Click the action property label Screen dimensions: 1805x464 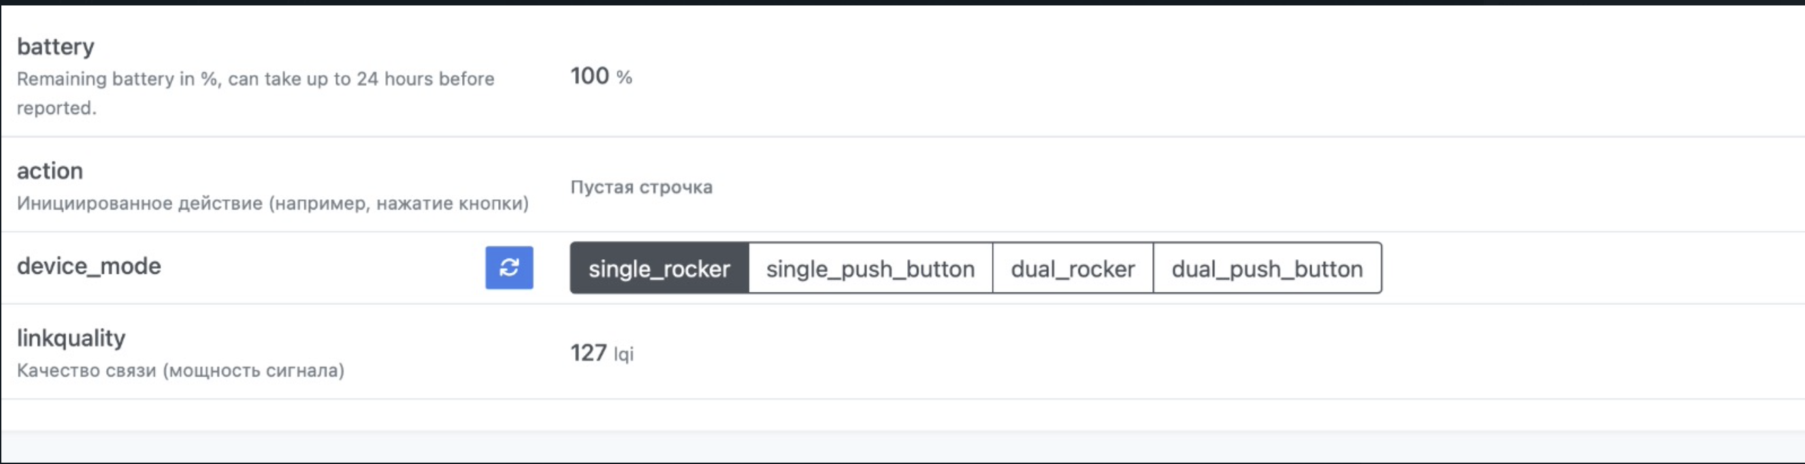50,169
